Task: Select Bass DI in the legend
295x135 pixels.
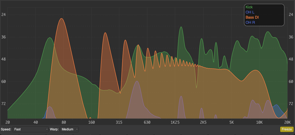Action: click(x=252, y=17)
